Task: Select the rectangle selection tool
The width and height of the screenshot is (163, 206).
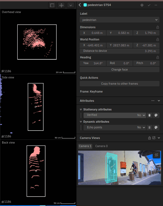Action: (52, 5)
